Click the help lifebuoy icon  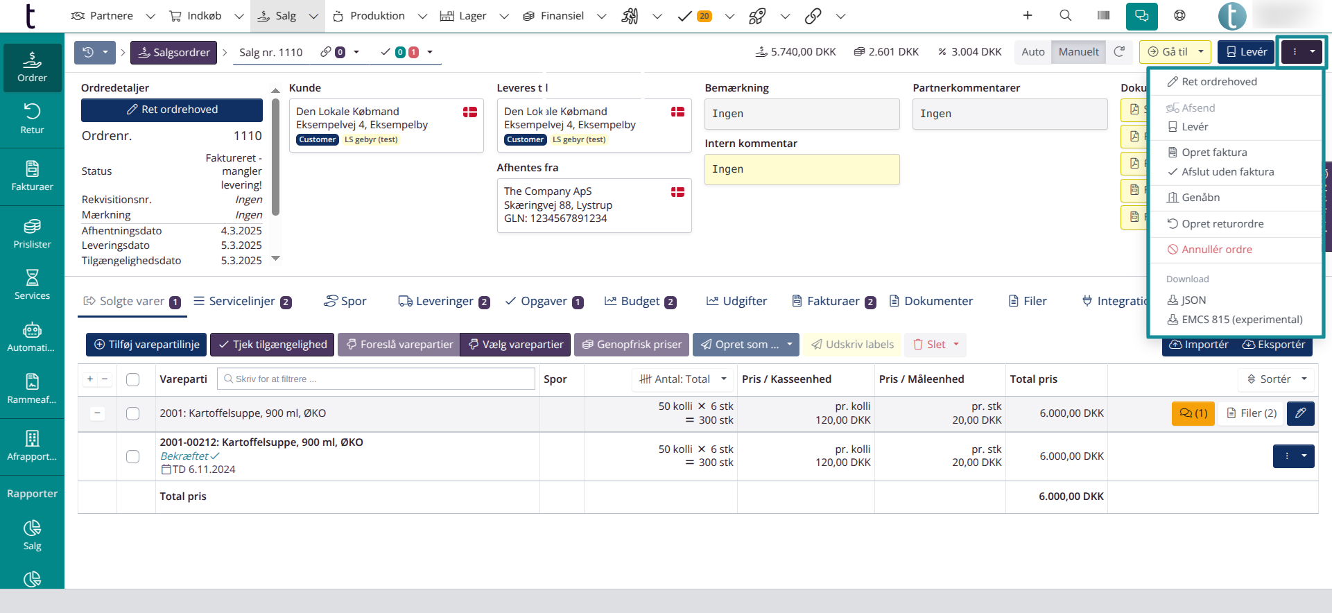click(x=1179, y=15)
